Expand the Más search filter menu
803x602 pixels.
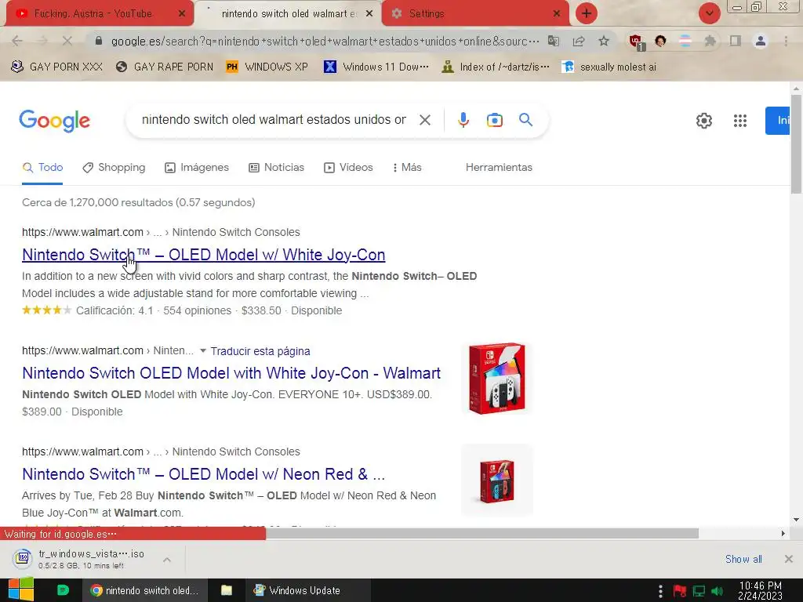(x=407, y=168)
